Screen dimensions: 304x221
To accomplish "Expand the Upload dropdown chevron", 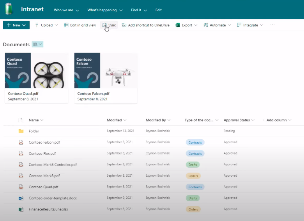I will pos(56,25).
